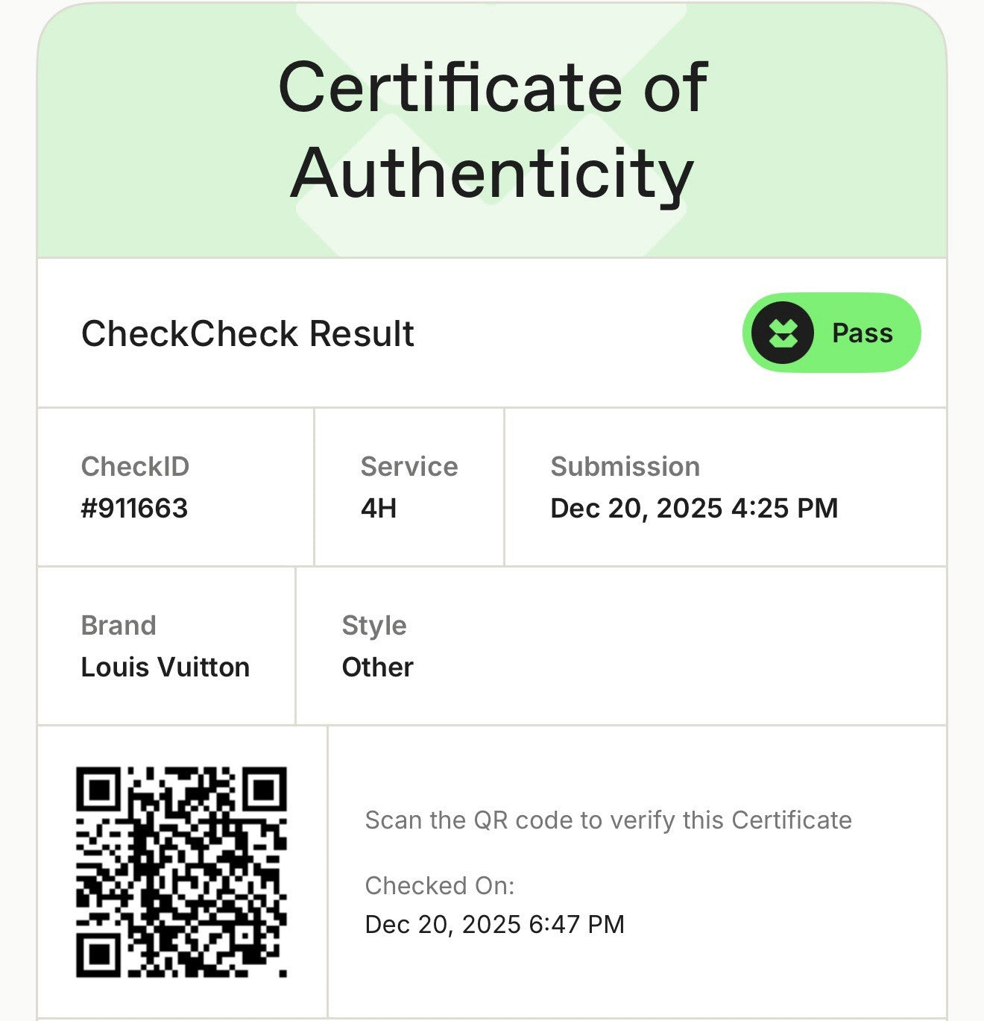
Task: Click the Style value Other
Action: click(x=377, y=667)
